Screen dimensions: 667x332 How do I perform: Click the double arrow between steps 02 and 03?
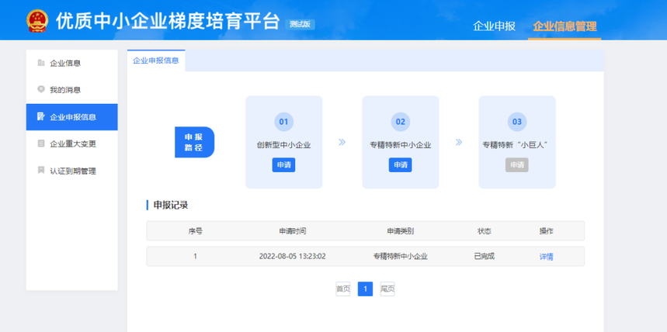459,143
